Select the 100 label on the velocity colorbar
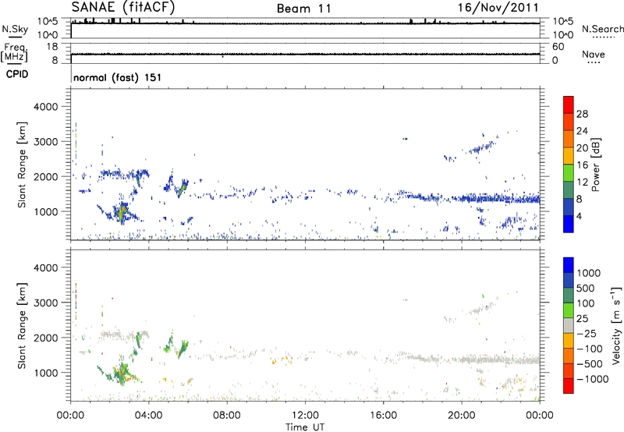The width and height of the screenshot is (624, 432). [x=586, y=303]
